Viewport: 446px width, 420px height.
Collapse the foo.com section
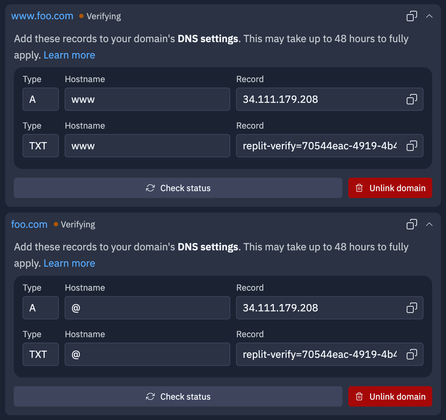[x=429, y=224]
